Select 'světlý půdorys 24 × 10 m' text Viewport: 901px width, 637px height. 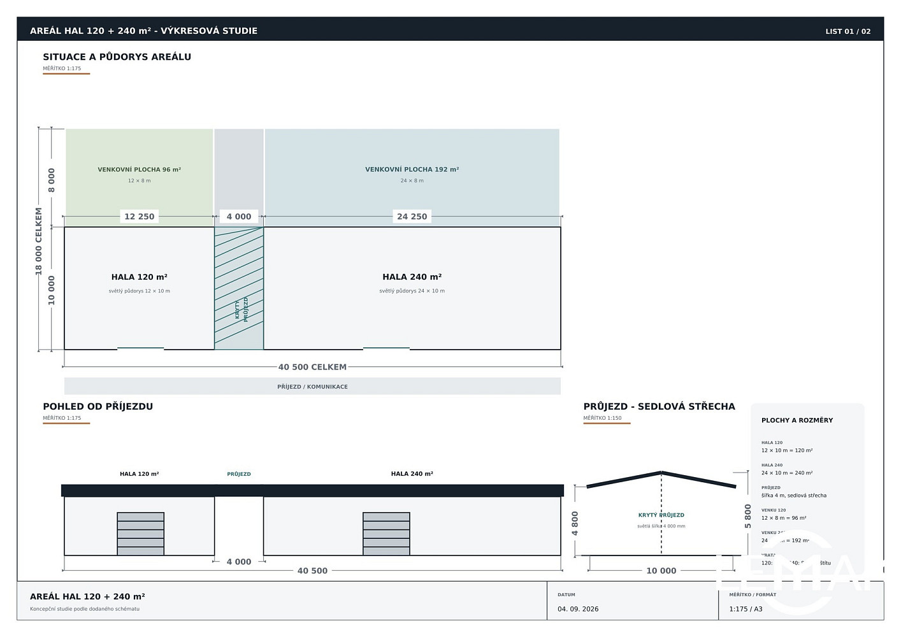coord(412,291)
